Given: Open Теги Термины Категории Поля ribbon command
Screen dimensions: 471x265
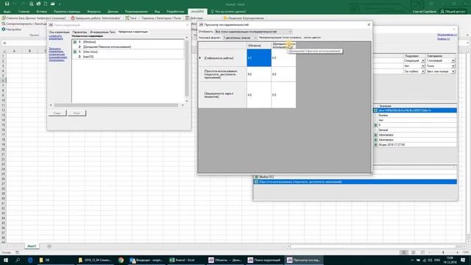Looking at the screenshot, I should (153, 18).
